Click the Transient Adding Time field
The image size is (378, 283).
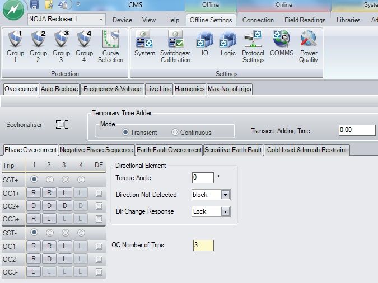pos(357,130)
